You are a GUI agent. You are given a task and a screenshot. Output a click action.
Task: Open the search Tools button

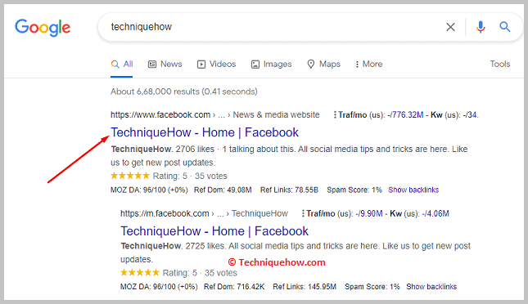(499, 64)
